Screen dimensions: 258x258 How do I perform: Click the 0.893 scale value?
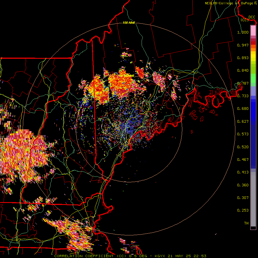tap(243, 58)
